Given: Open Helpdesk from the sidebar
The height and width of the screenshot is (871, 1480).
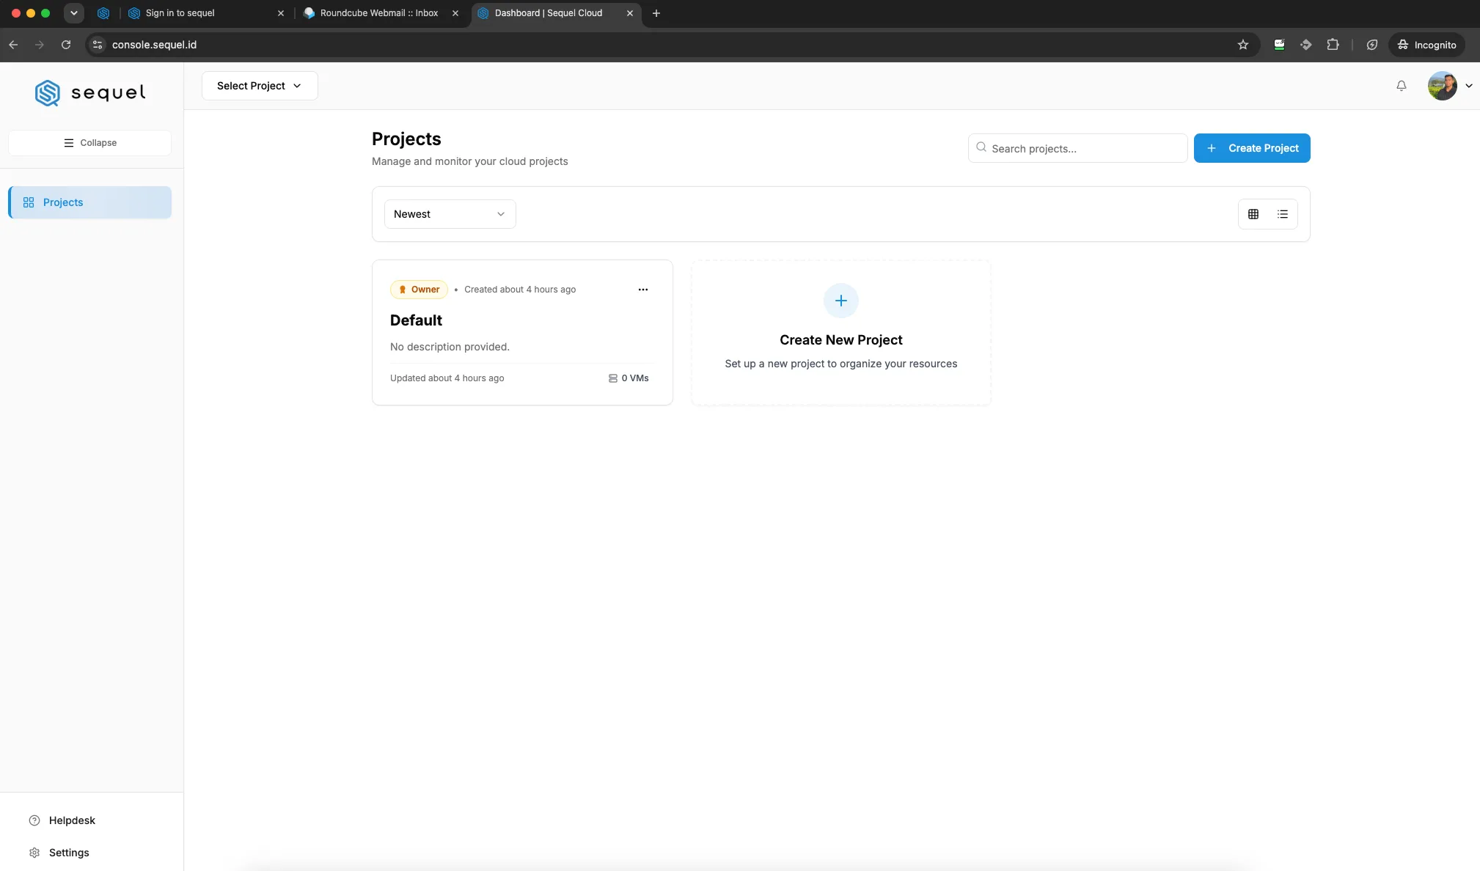Looking at the screenshot, I should point(72,820).
